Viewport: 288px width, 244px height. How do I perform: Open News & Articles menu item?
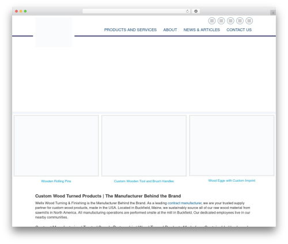(x=202, y=30)
